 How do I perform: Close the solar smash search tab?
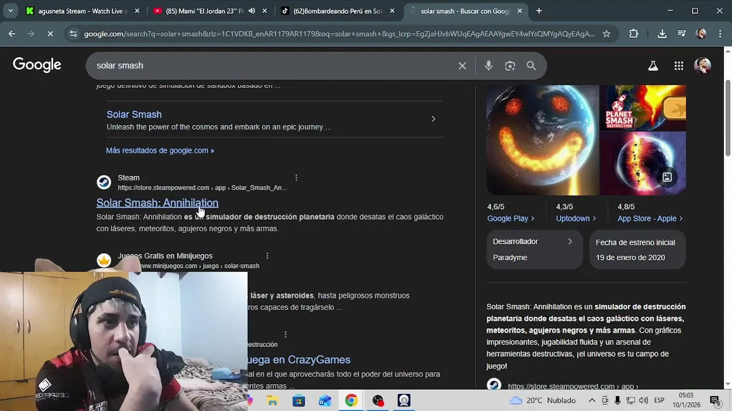point(519,11)
